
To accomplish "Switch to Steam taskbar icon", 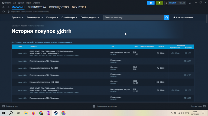I will pyautogui.click(x=56, y=113).
